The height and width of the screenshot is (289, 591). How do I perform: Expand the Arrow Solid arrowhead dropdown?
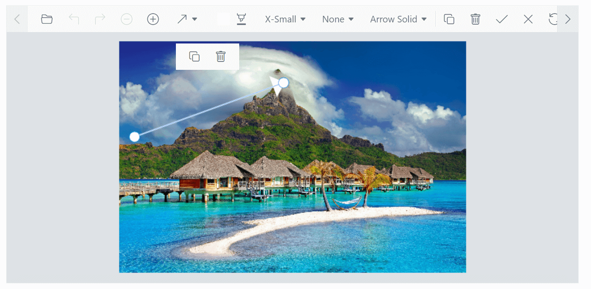[x=398, y=19]
